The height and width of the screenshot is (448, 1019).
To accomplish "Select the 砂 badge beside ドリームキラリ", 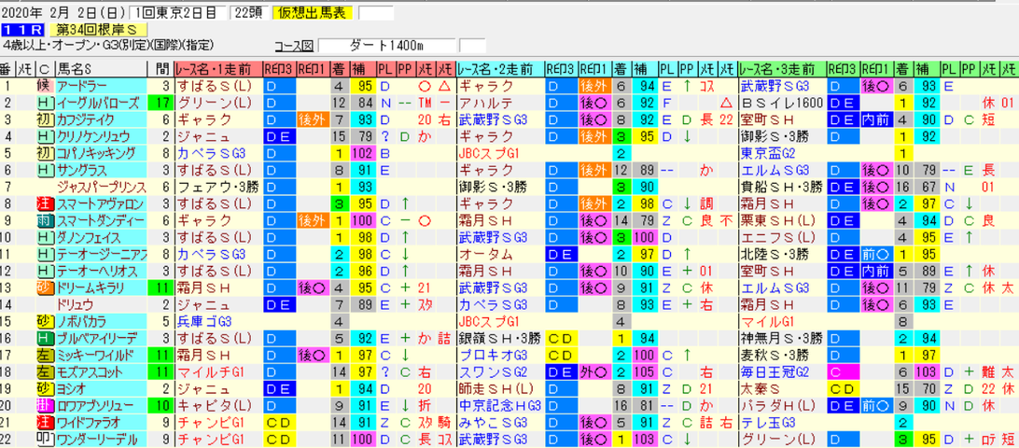I will tap(44, 288).
